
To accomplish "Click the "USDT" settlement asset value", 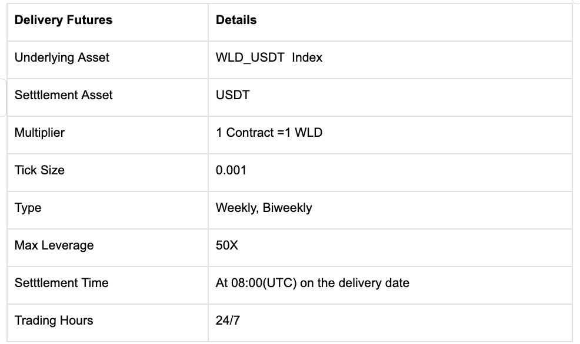I will coord(233,95).
